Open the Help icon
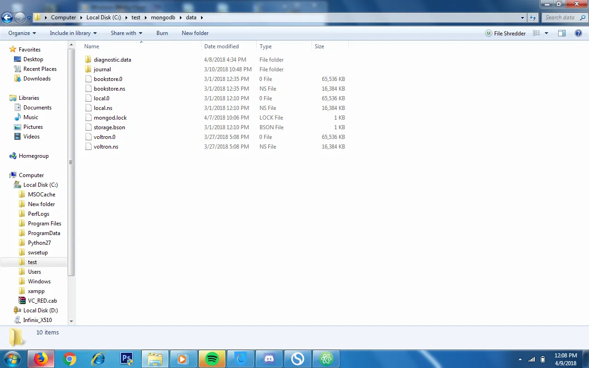The height and width of the screenshot is (368, 589). coord(578,33)
